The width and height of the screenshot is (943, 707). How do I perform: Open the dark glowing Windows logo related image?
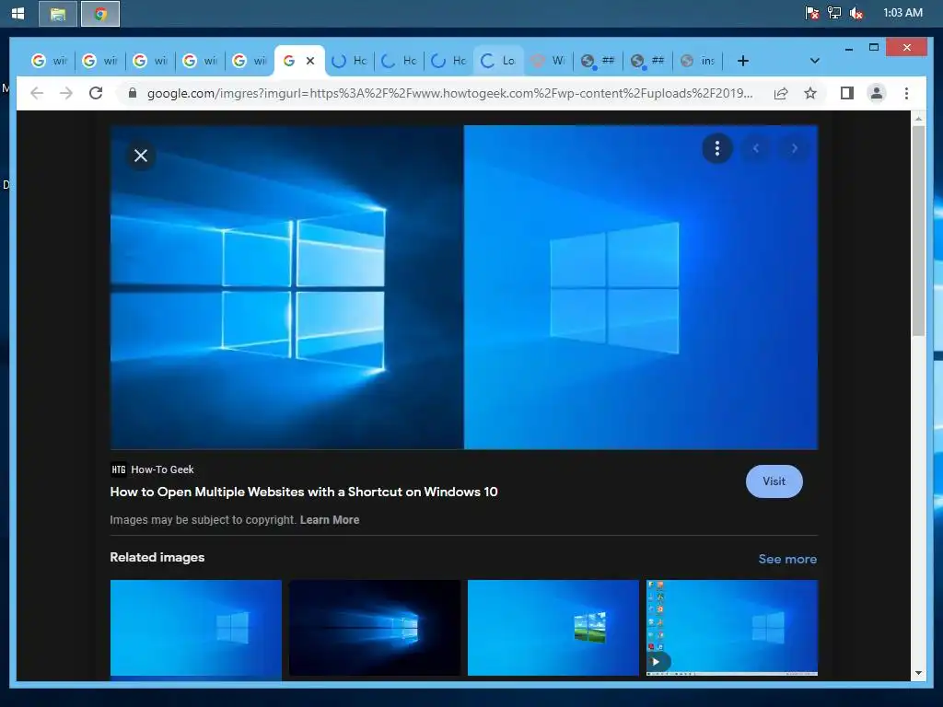(375, 628)
